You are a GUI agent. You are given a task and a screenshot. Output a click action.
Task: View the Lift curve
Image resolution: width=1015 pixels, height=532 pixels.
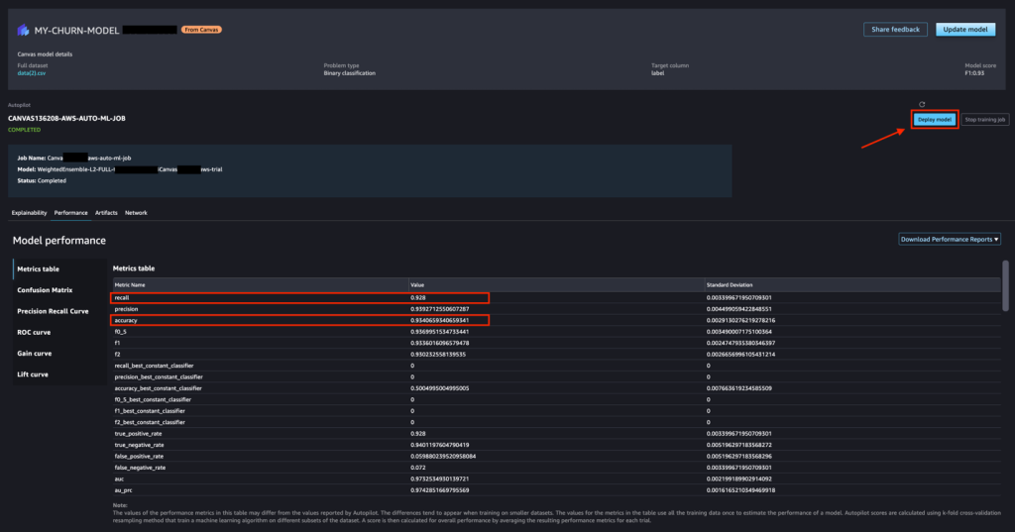[x=33, y=374]
